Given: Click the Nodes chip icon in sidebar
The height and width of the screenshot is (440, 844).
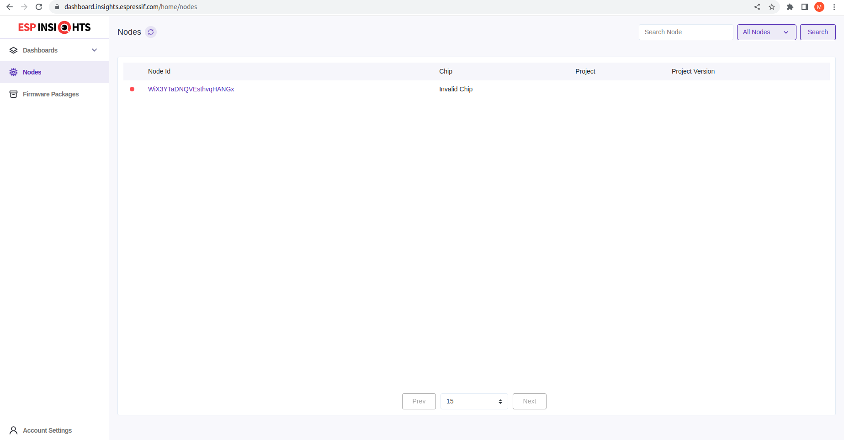Looking at the screenshot, I should tap(14, 72).
